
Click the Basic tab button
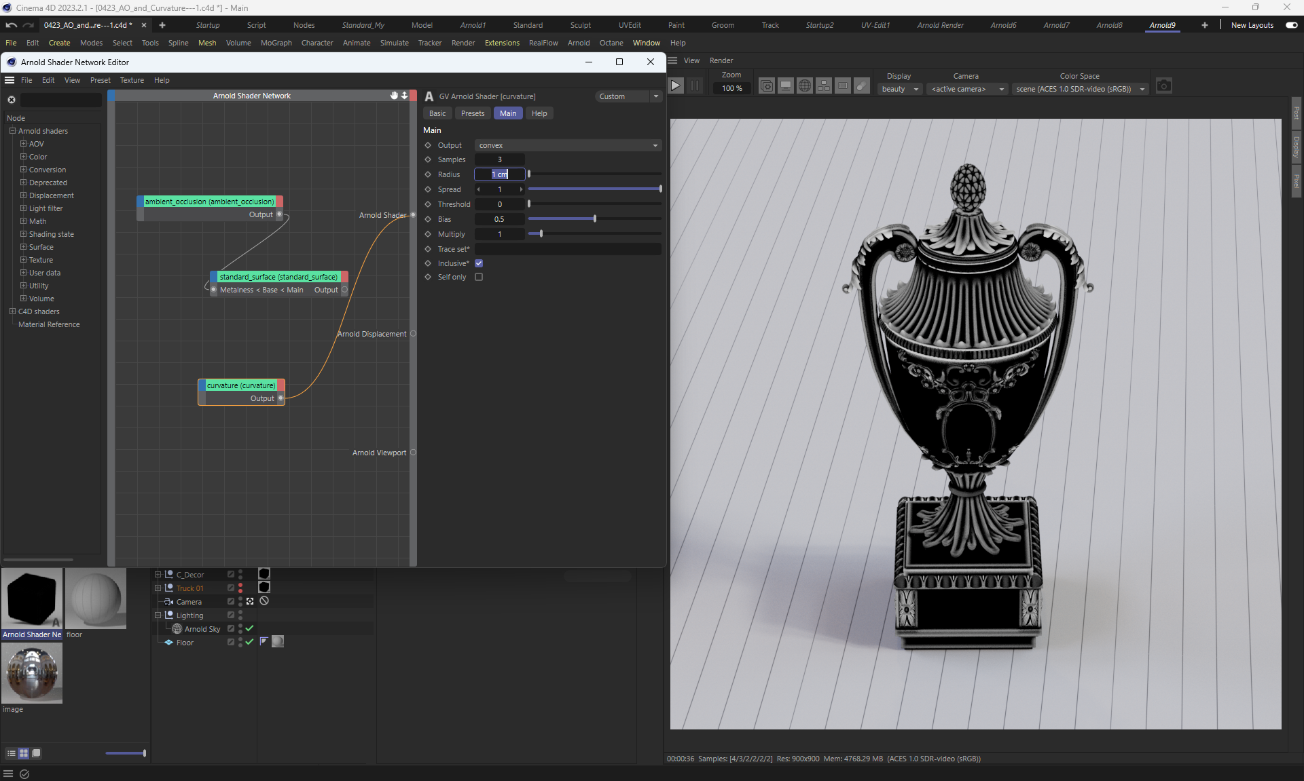(x=437, y=113)
